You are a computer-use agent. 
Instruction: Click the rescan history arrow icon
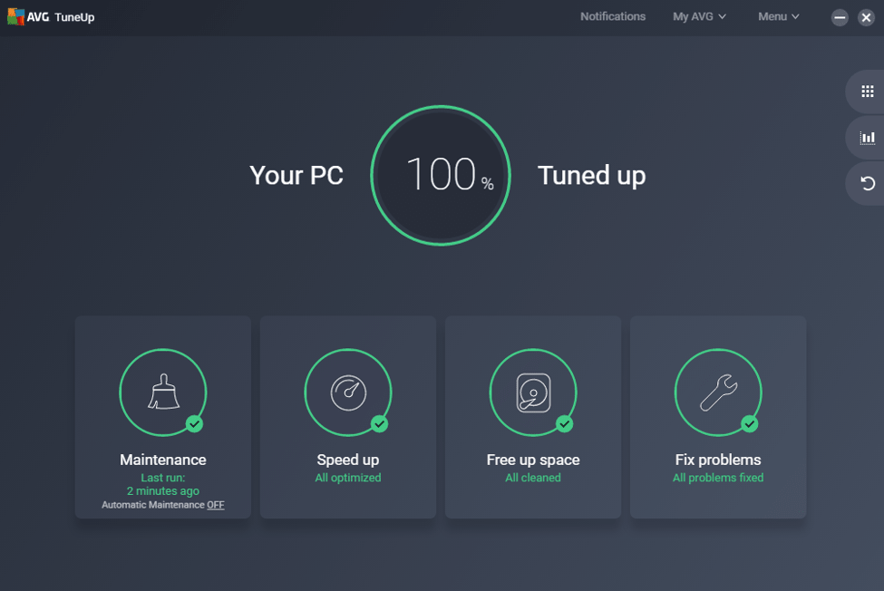pos(866,183)
